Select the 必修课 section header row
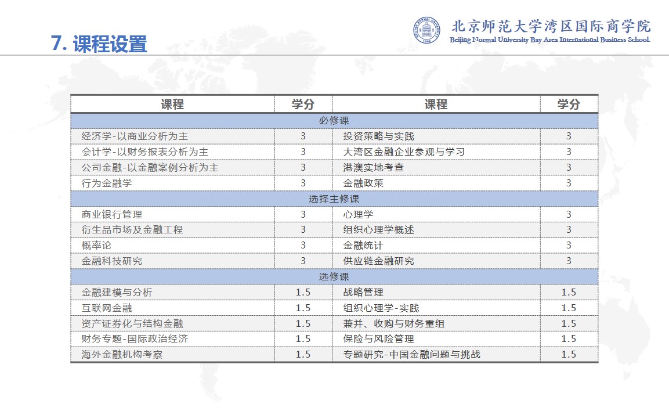 click(334, 121)
